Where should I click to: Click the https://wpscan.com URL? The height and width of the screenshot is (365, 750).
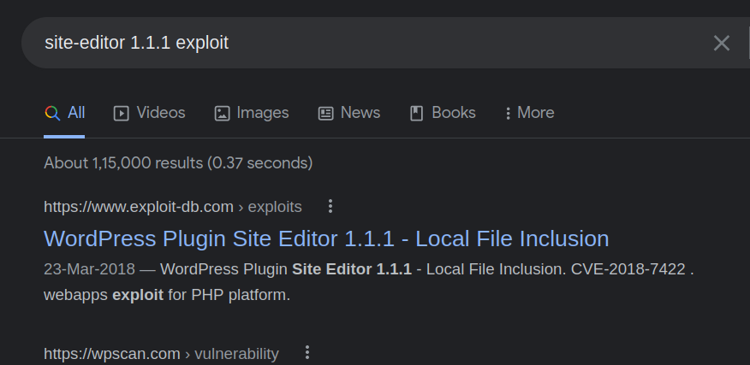tap(112, 353)
